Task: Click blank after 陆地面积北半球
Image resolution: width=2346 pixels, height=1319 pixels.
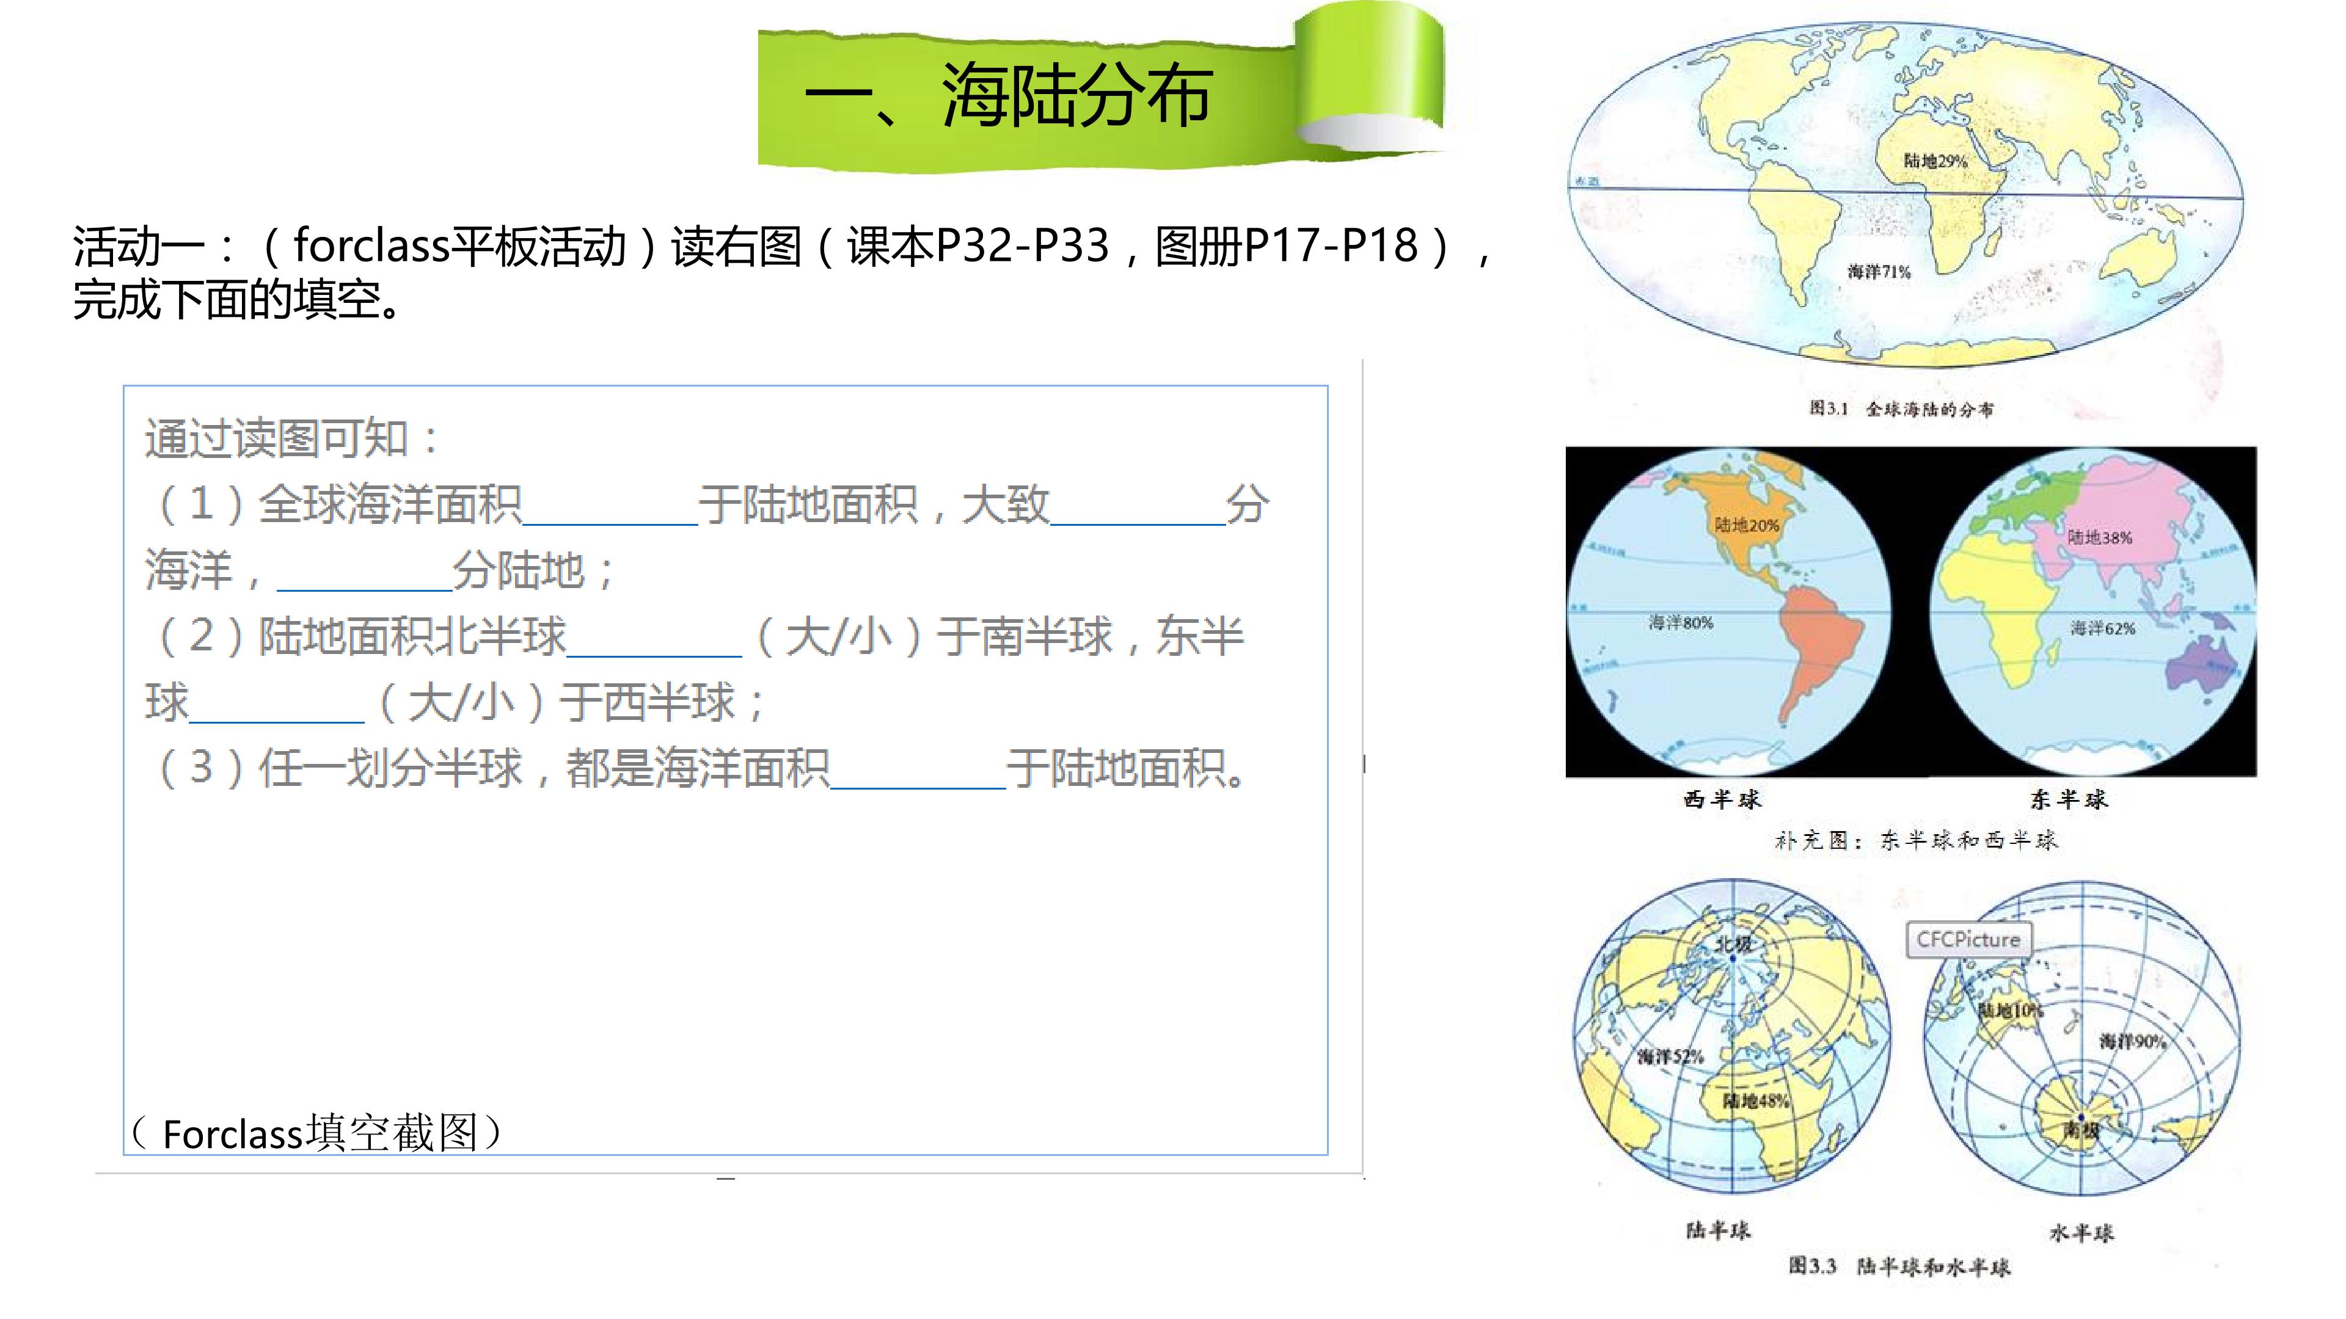Action: [x=654, y=637]
